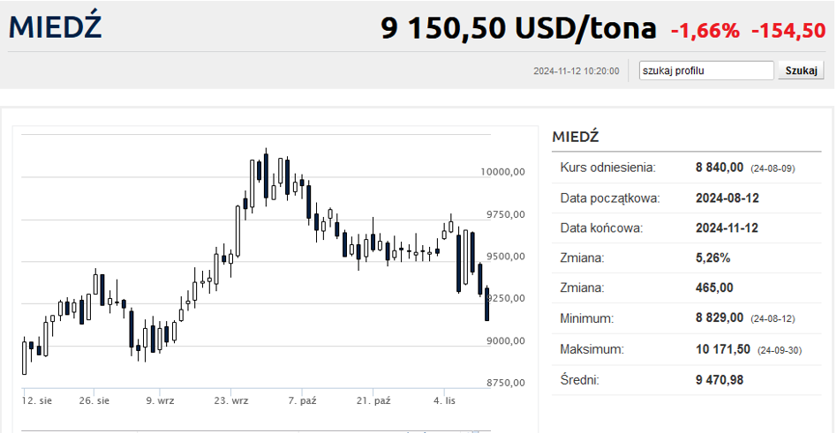
Task: Focus the 'szukaj profilu' search field
Action: pos(706,71)
